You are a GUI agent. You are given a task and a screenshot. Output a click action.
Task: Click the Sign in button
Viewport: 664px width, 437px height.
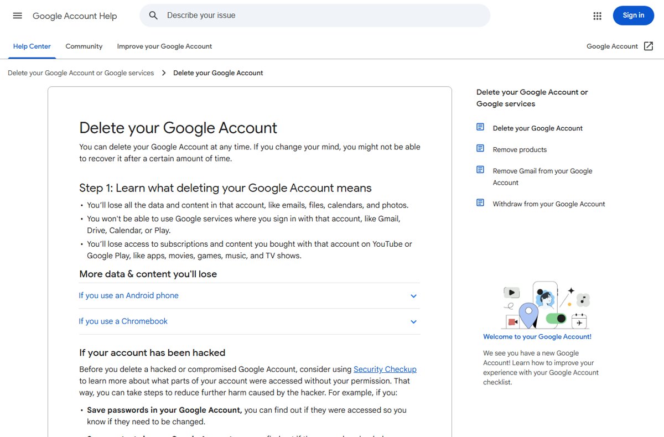click(x=634, y=15)
